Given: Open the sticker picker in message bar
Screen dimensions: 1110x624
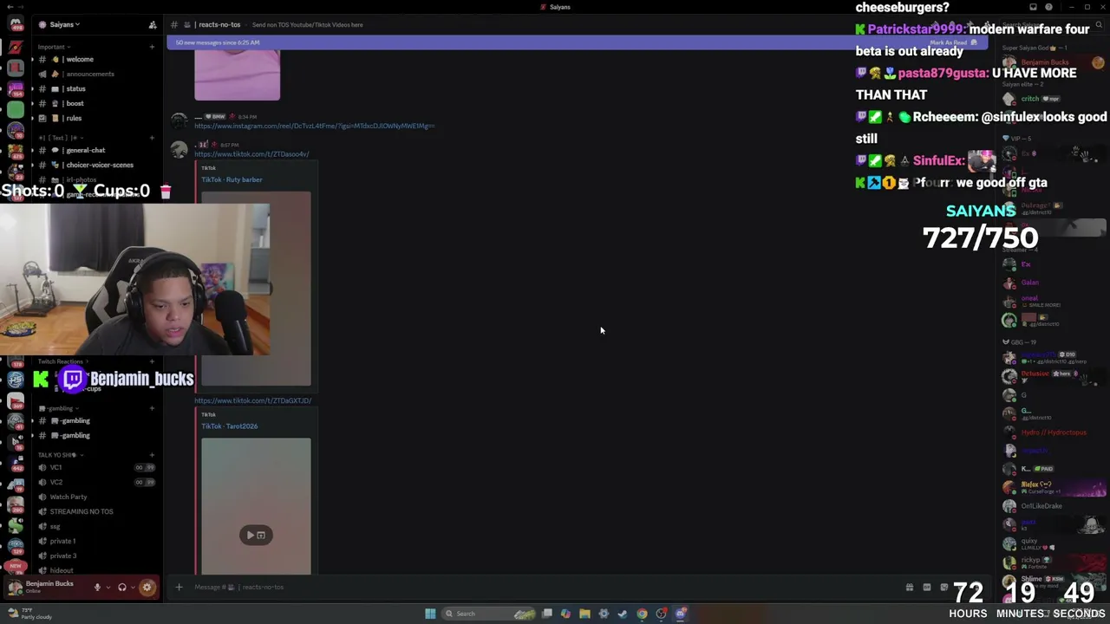Looking at the screenshot, I should (943, 587).
